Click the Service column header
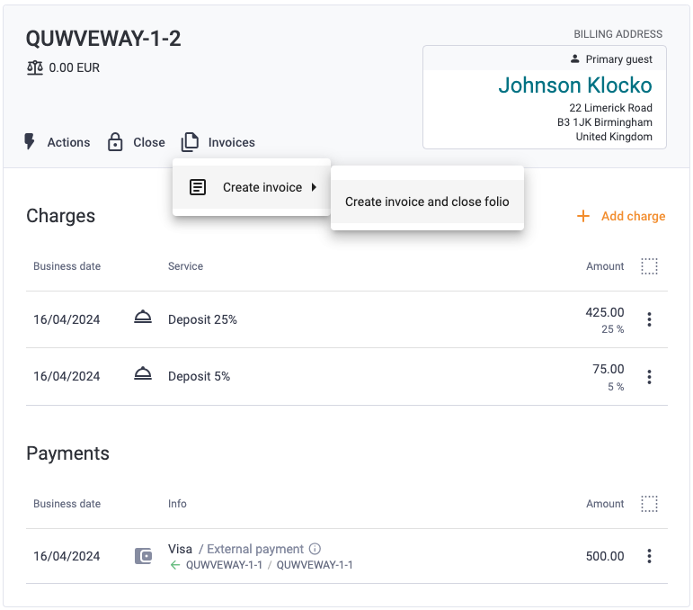 pos(185,266)
